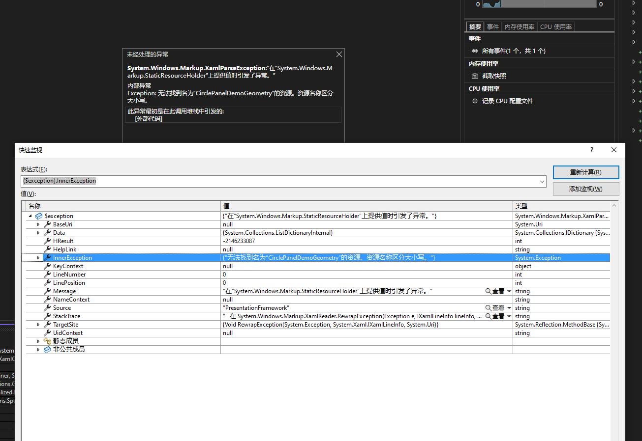Switch to the CPU 使用率 tab
This screenshot has height=441, width=642.
pos(556,27)
